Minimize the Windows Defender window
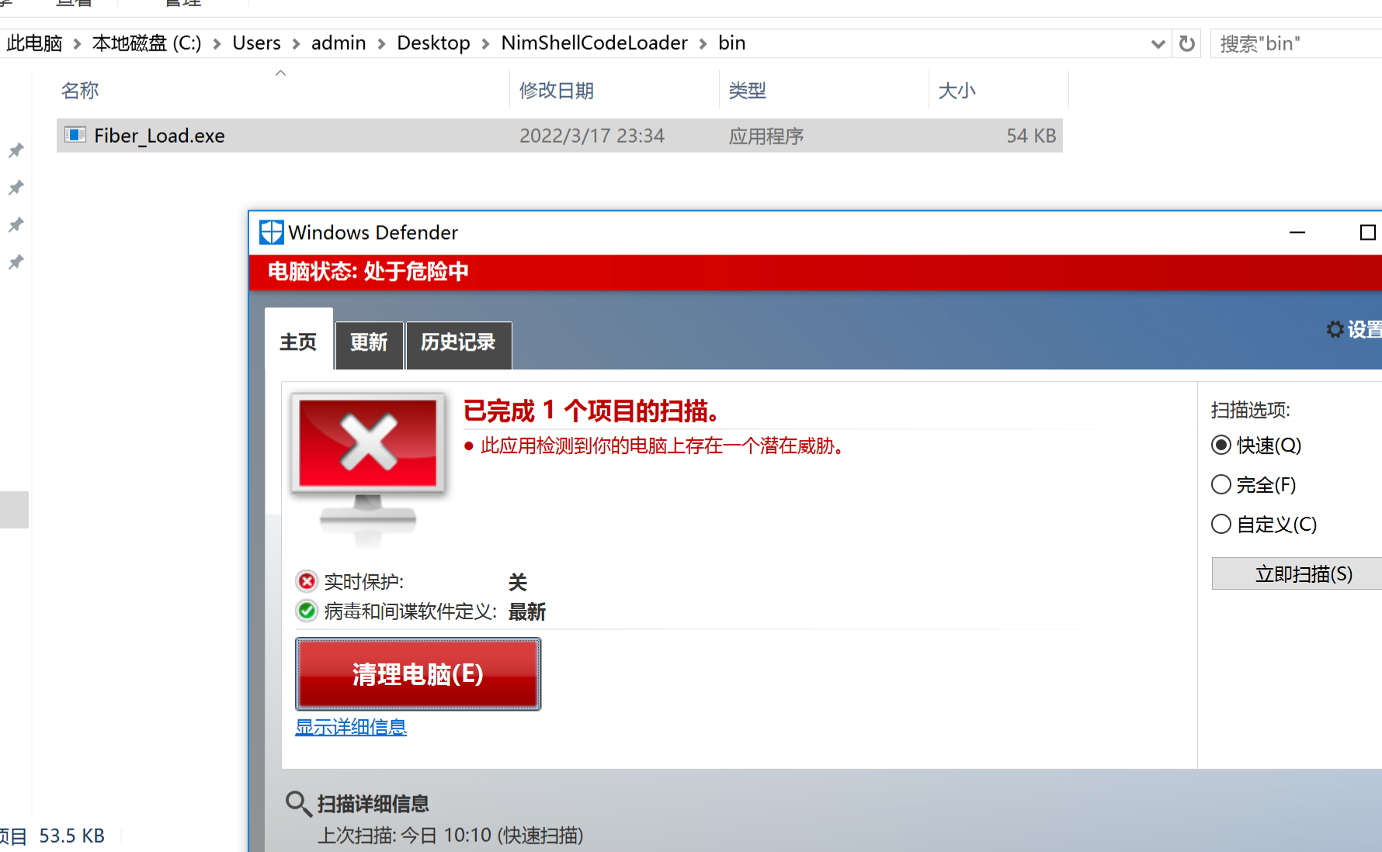Image resolution: width=1382 pixels, height=852 pixels. tap(1297, 232)
